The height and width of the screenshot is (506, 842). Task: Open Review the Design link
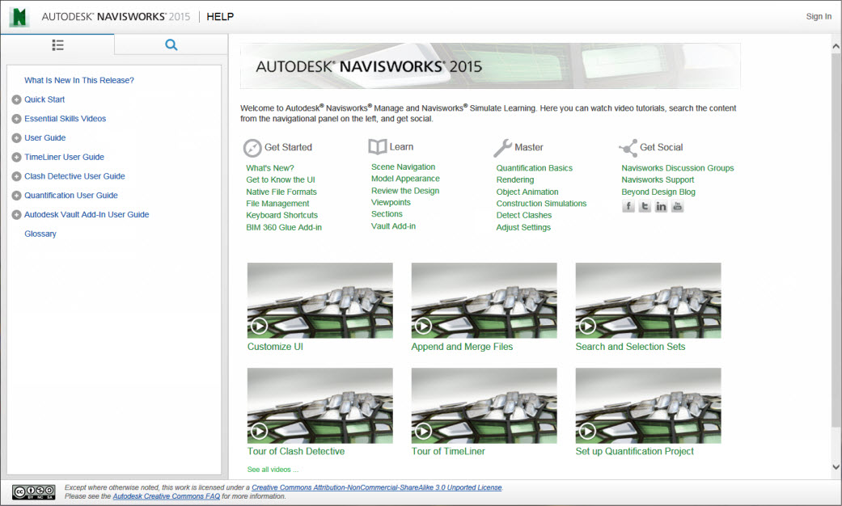[405, 191]
